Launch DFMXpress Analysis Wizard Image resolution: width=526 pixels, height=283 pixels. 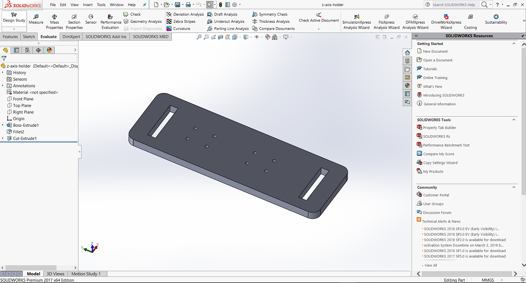coord(415,21)
